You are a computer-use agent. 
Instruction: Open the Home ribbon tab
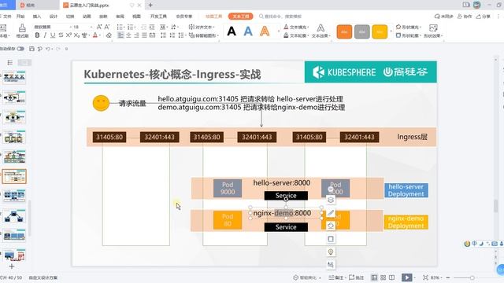click(20, 16)
